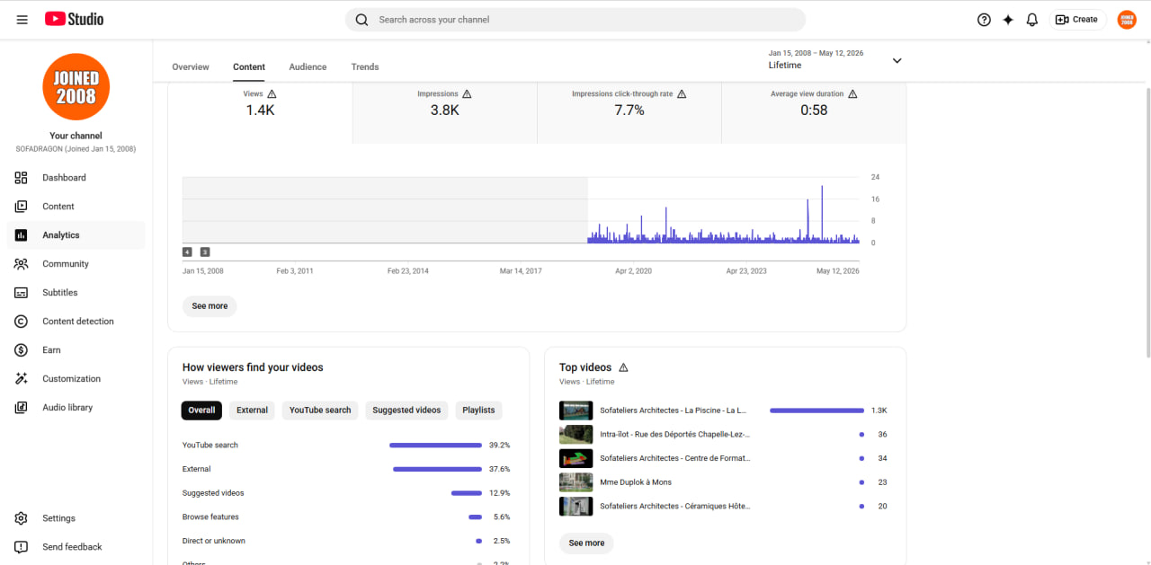Image resolution: width=1151 pixels, height=565 pixels.
Task: Click the Community people icon
Action: [22, 264]
